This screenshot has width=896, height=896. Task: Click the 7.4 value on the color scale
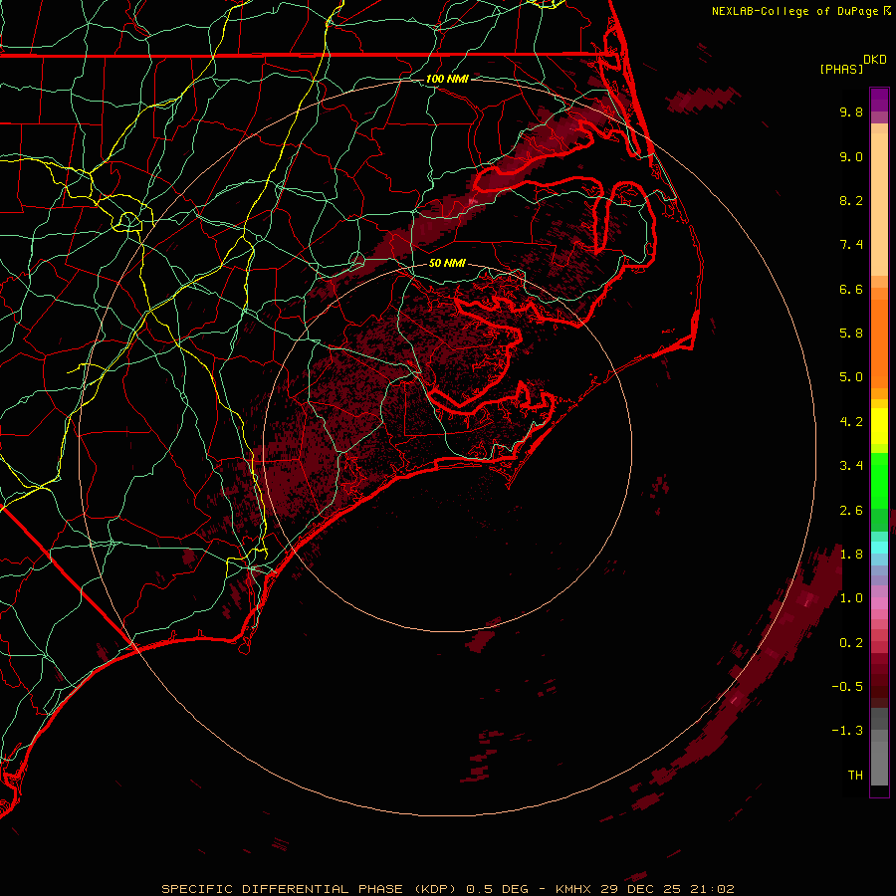pyautogui.click(x=851, y=245)
